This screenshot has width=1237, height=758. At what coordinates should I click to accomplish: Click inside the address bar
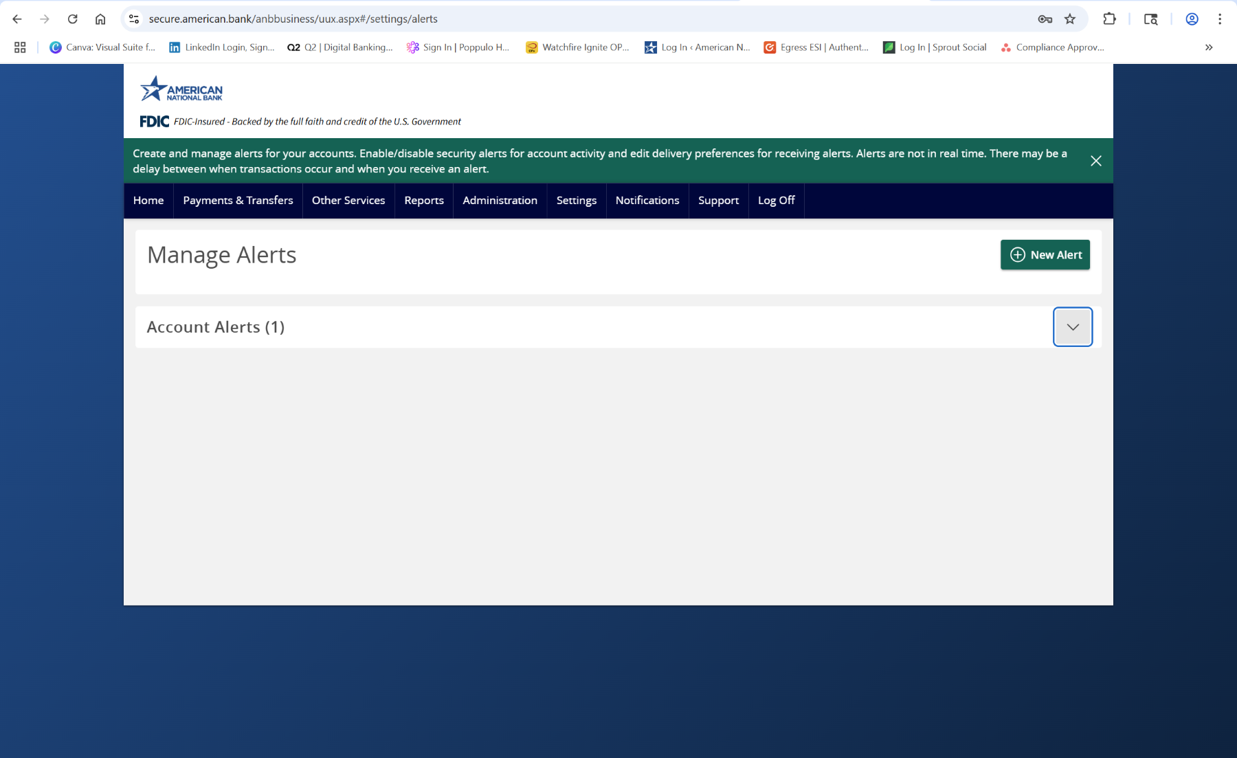tap(481, 19)
